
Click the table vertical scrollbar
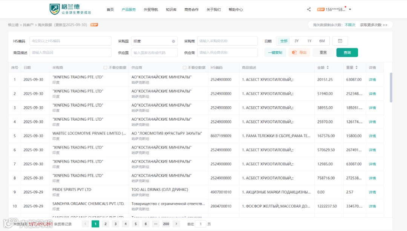coord(391,88)
